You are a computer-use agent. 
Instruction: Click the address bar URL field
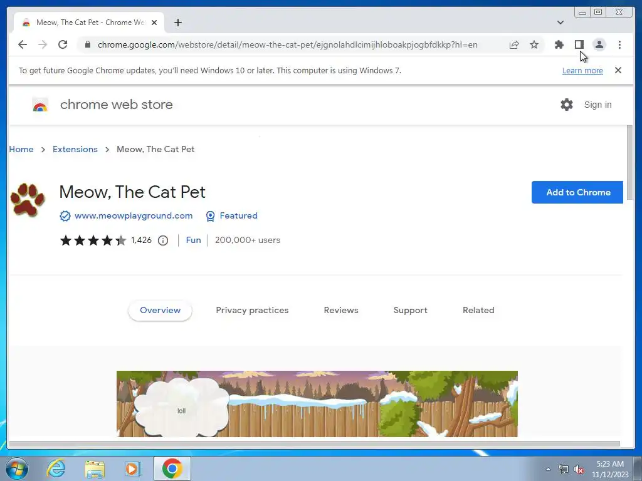[x=287, y=44]
